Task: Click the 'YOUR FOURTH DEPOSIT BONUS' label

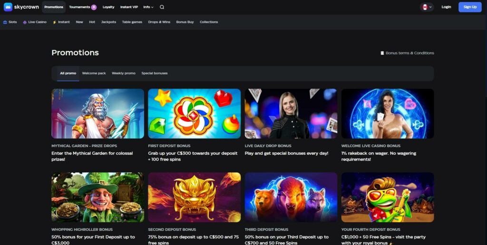Action: (x=371, y=229)
